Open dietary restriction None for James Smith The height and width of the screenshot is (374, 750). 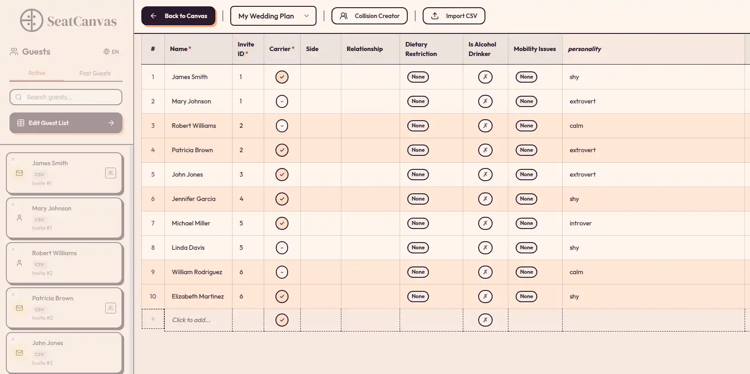(418, 77)
